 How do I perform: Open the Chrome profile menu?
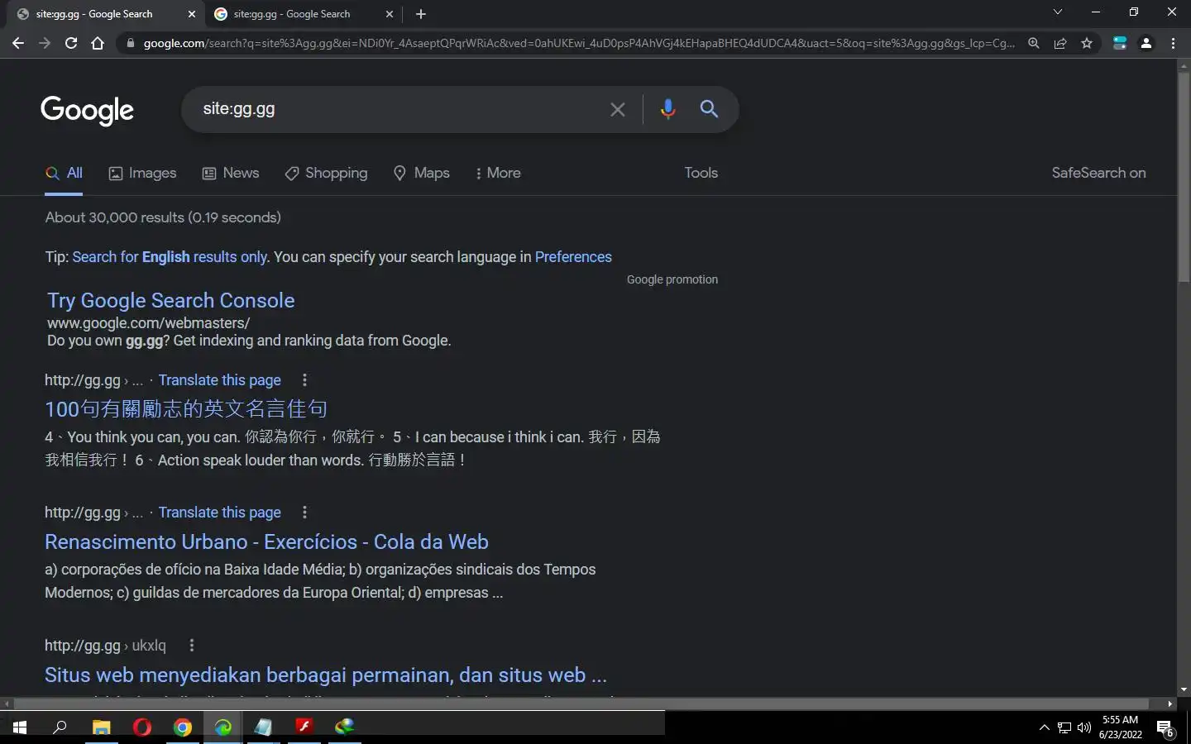(1146, 43)
